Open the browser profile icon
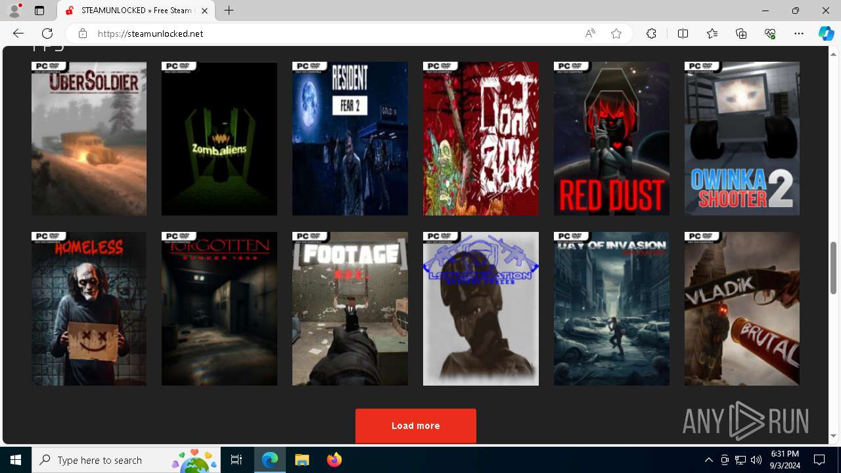 pyautogui.click(x=14, y=11)
